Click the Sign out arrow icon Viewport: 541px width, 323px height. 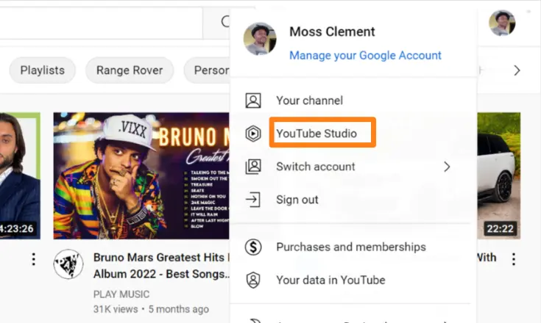(253, 200)
